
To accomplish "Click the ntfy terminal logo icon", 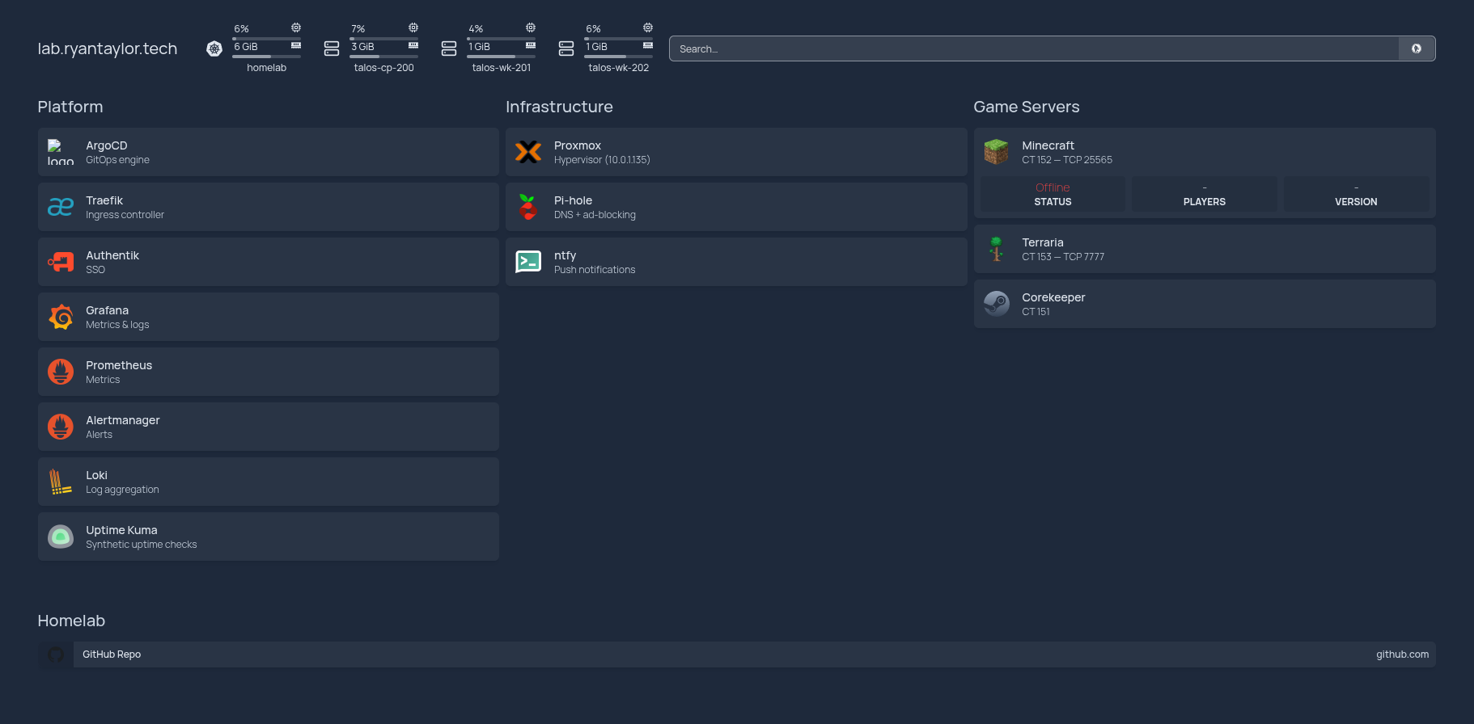I will pos(528,262).
